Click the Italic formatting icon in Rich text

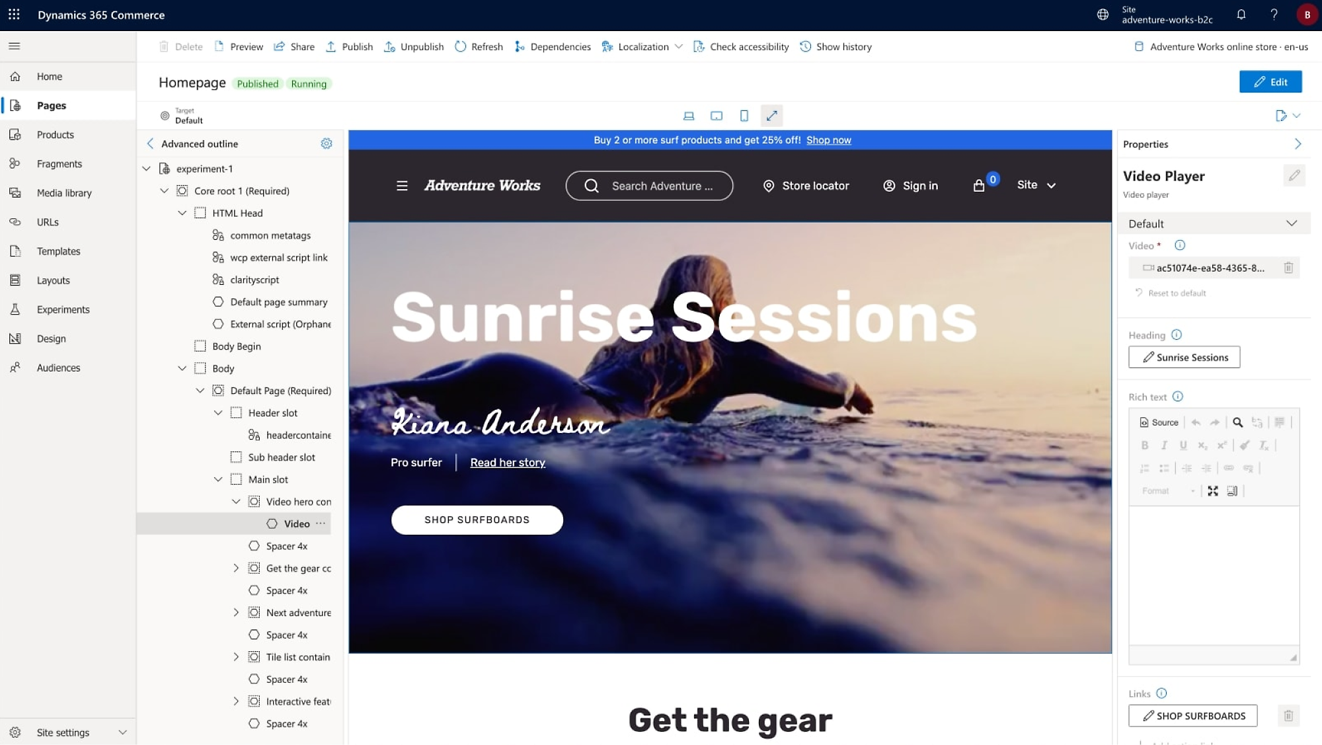[x=1165, y=445]
